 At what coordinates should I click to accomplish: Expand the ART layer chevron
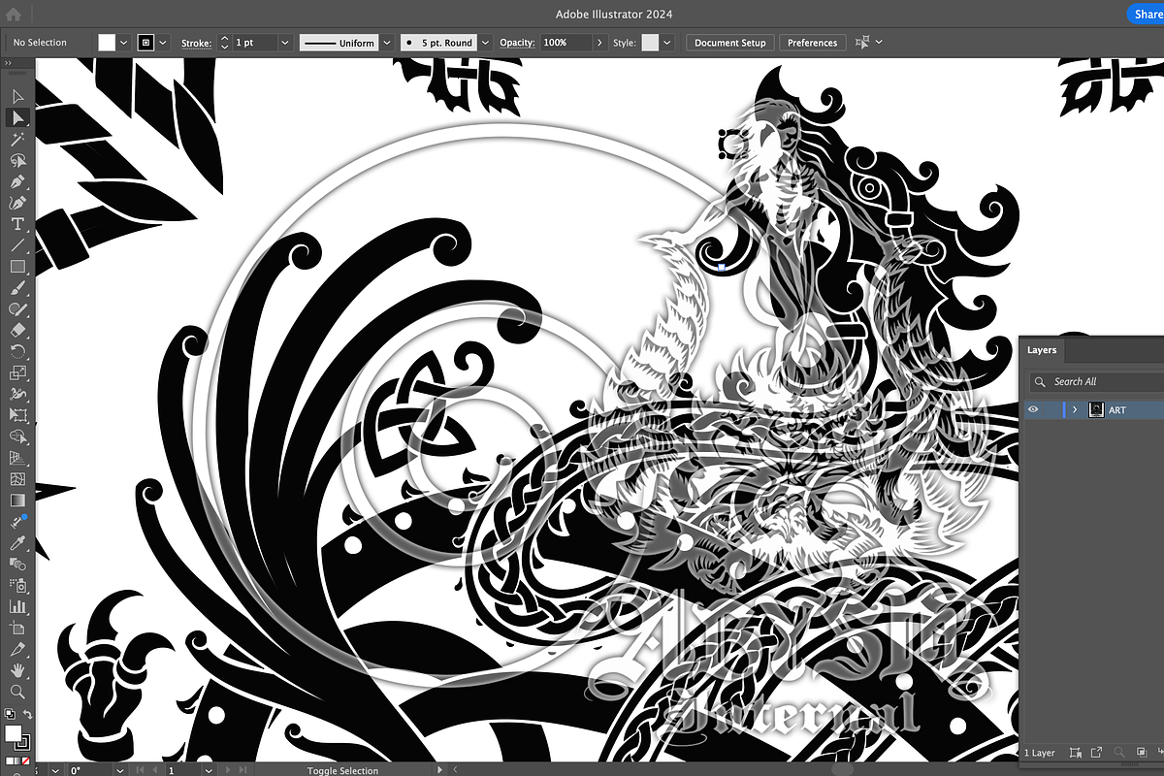point(1075,410)
